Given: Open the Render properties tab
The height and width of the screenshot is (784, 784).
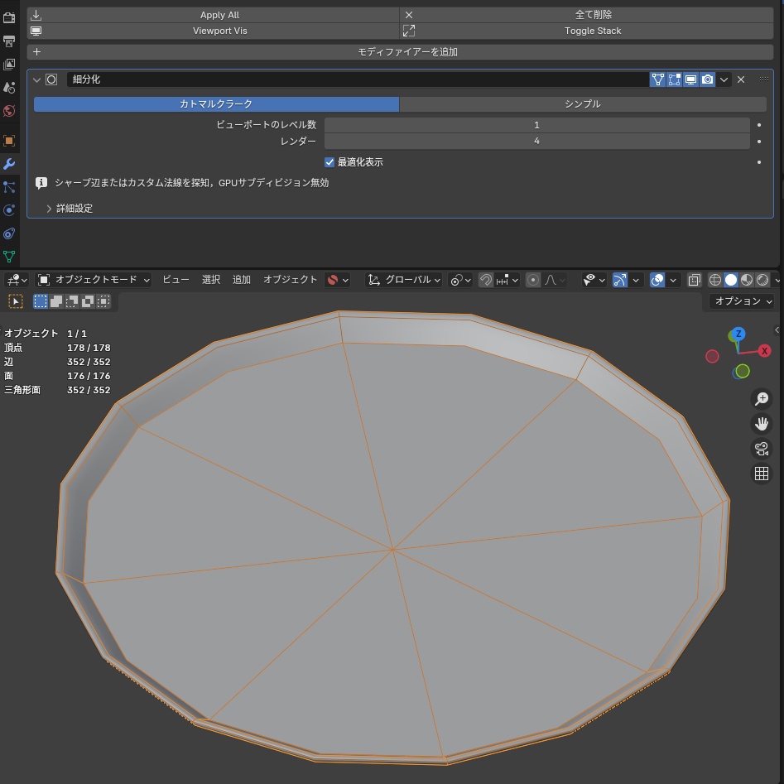Looking at the screenshot, I should coord(9,18).
